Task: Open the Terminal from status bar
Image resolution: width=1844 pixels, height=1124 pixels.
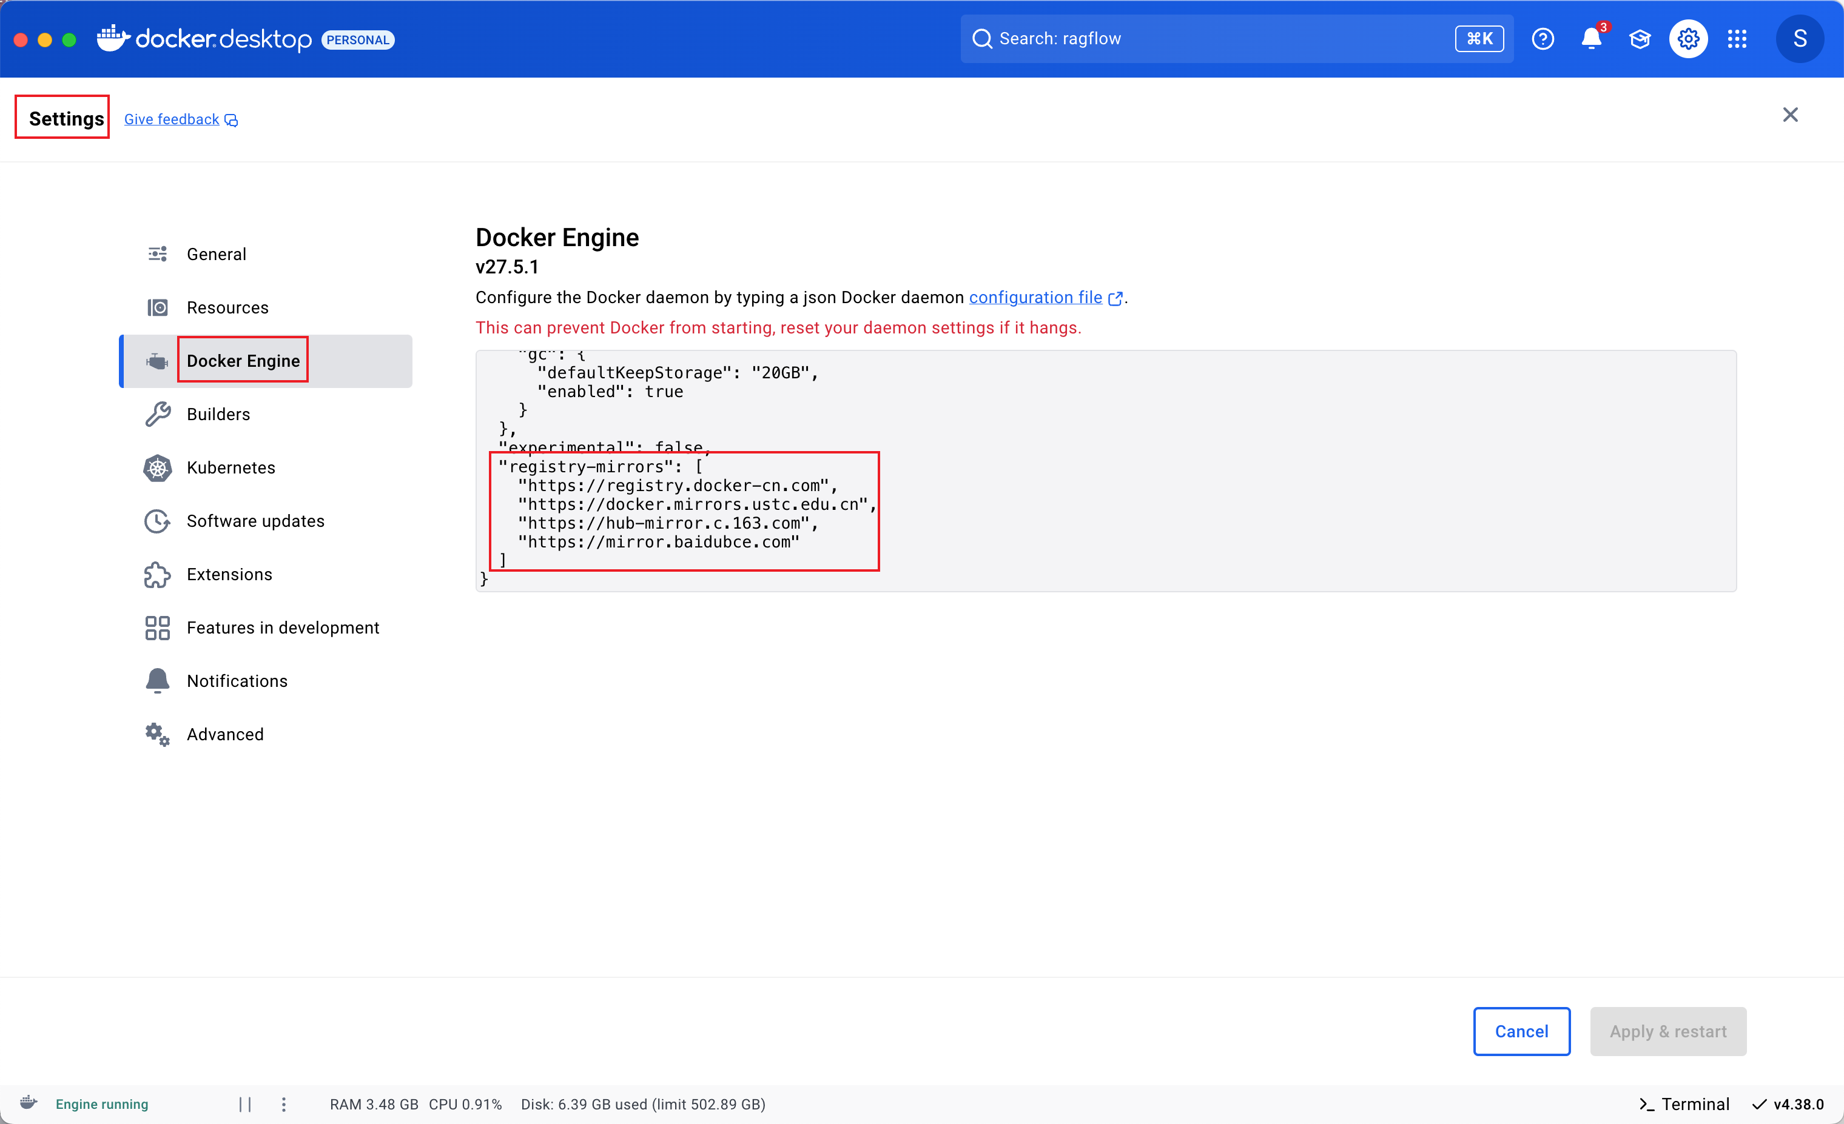Action: point(1684,1105)
